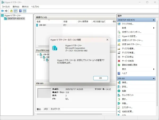This screenshot has width=159, height=120.
Task: Click the Hyper-V の設定 icon
Action: (119, 36)
